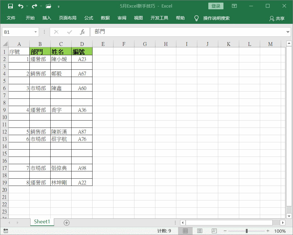The width and height of the screenshot is (293, 235).
Task: Open file using the folder icon
Action: coord(49,6)
